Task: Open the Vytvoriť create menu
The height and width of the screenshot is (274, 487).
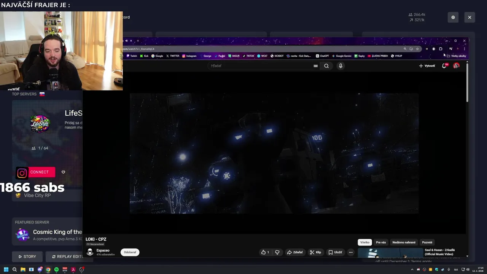Action: [427, 66]
